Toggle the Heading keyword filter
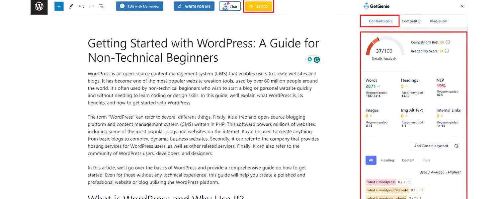 tap(387, 160)
